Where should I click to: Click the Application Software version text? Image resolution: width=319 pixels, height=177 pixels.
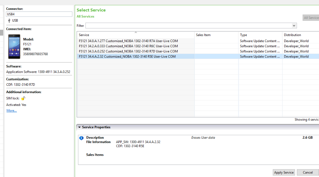point(38,72)
